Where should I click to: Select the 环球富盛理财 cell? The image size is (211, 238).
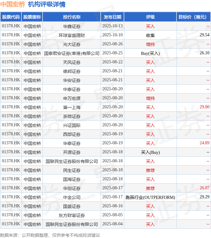pos(72,35)
